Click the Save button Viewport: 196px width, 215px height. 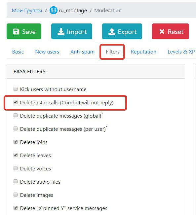[24, 31]
